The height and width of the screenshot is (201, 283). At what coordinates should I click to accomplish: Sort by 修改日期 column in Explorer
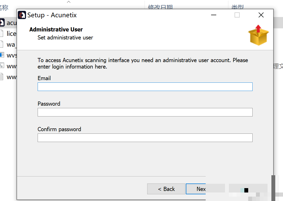(x=160, y=7)
